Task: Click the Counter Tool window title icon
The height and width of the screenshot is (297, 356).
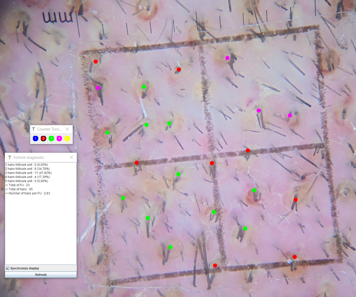Action: (33, 129)
